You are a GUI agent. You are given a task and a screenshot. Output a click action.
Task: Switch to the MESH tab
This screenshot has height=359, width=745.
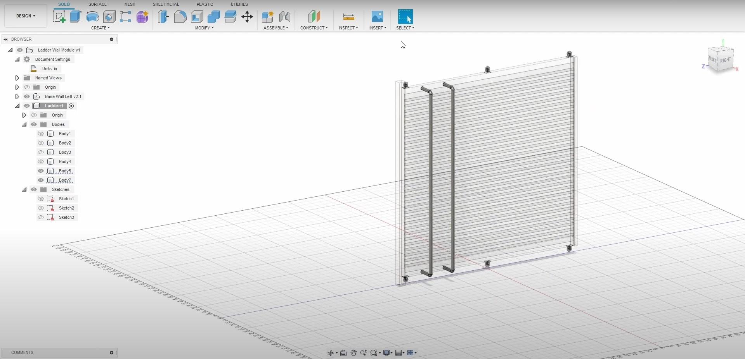point(130,4)
